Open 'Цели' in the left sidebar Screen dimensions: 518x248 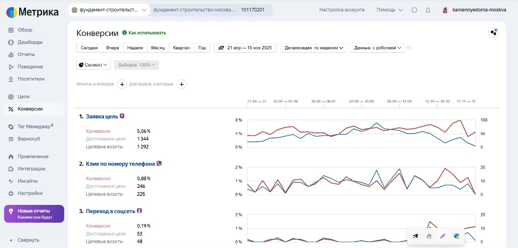24,97
